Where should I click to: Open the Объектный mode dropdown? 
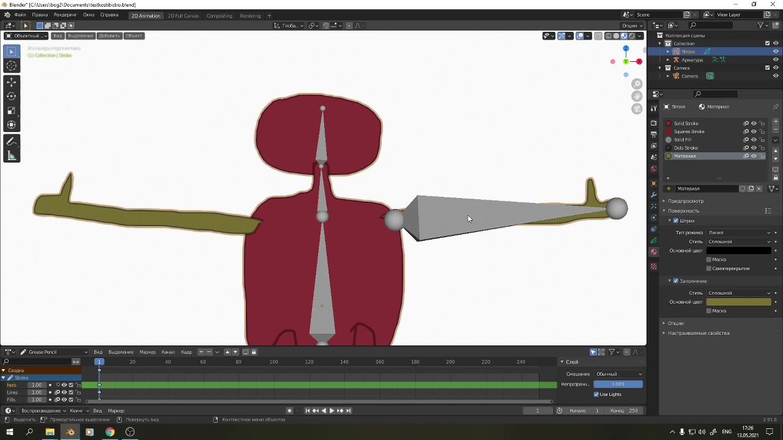(x=28, y=35)
